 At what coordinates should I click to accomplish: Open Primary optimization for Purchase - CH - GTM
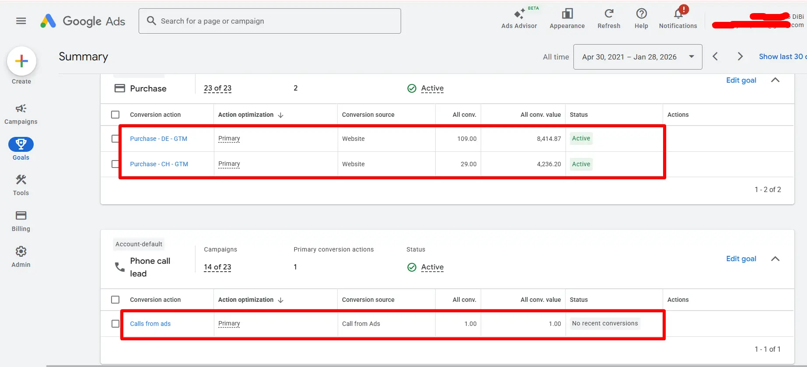229,164
